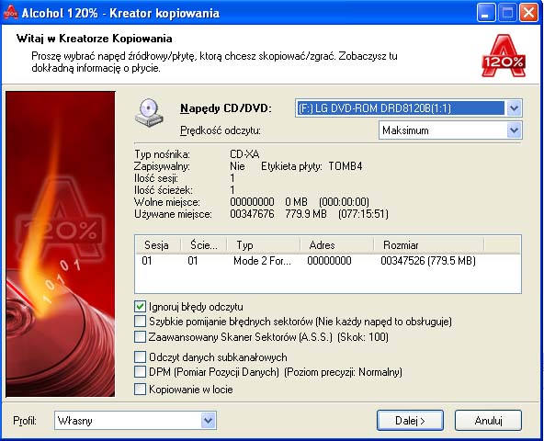
Task: Click the 00347526 (779.5 MB) size cell
Action: coord(428,261)
